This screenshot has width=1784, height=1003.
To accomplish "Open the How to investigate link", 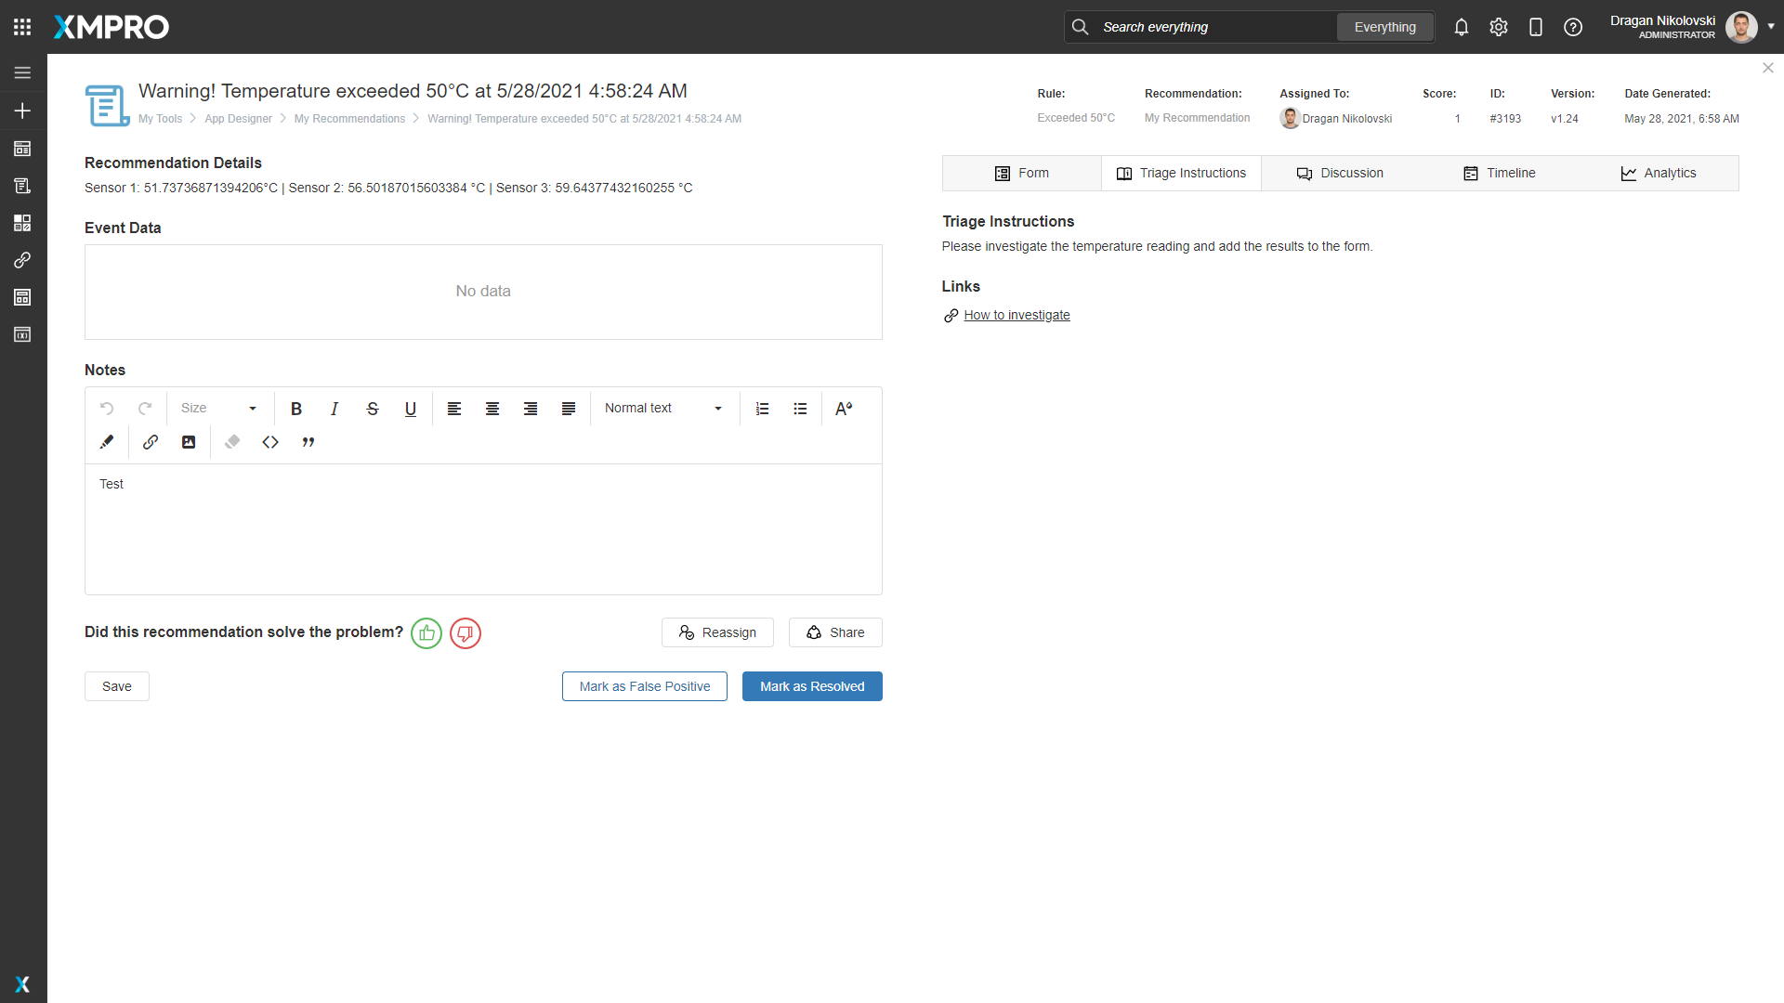I will (x=1017, y=316).
